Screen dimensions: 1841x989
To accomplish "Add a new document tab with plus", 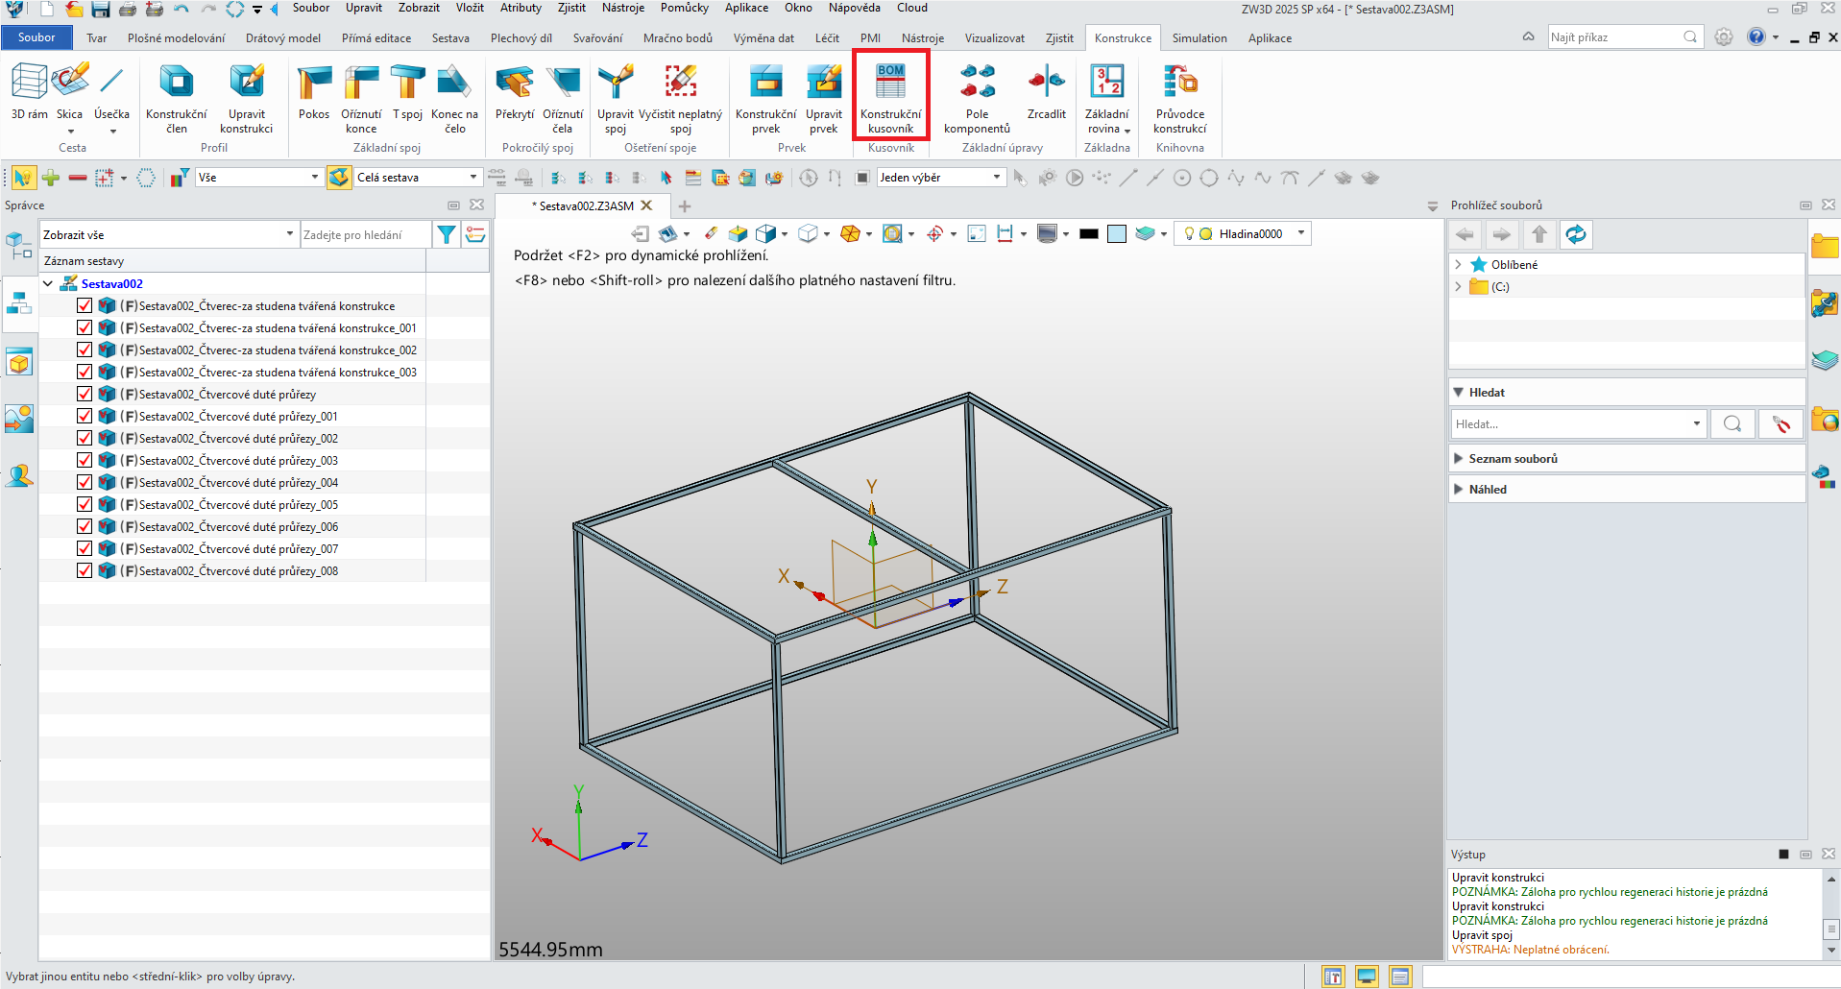I will pos(685,206).
